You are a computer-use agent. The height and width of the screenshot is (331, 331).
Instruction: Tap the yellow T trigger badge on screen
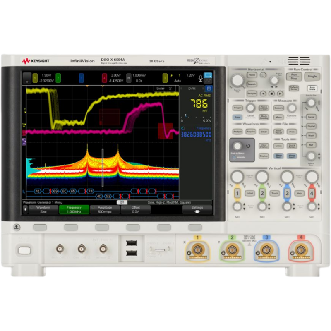click(x=165, y=78)
